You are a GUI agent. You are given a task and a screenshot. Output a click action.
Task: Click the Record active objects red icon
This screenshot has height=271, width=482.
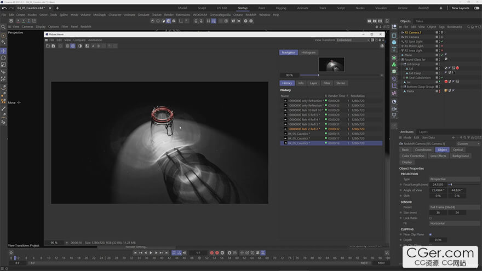click(x=211, y=252)
